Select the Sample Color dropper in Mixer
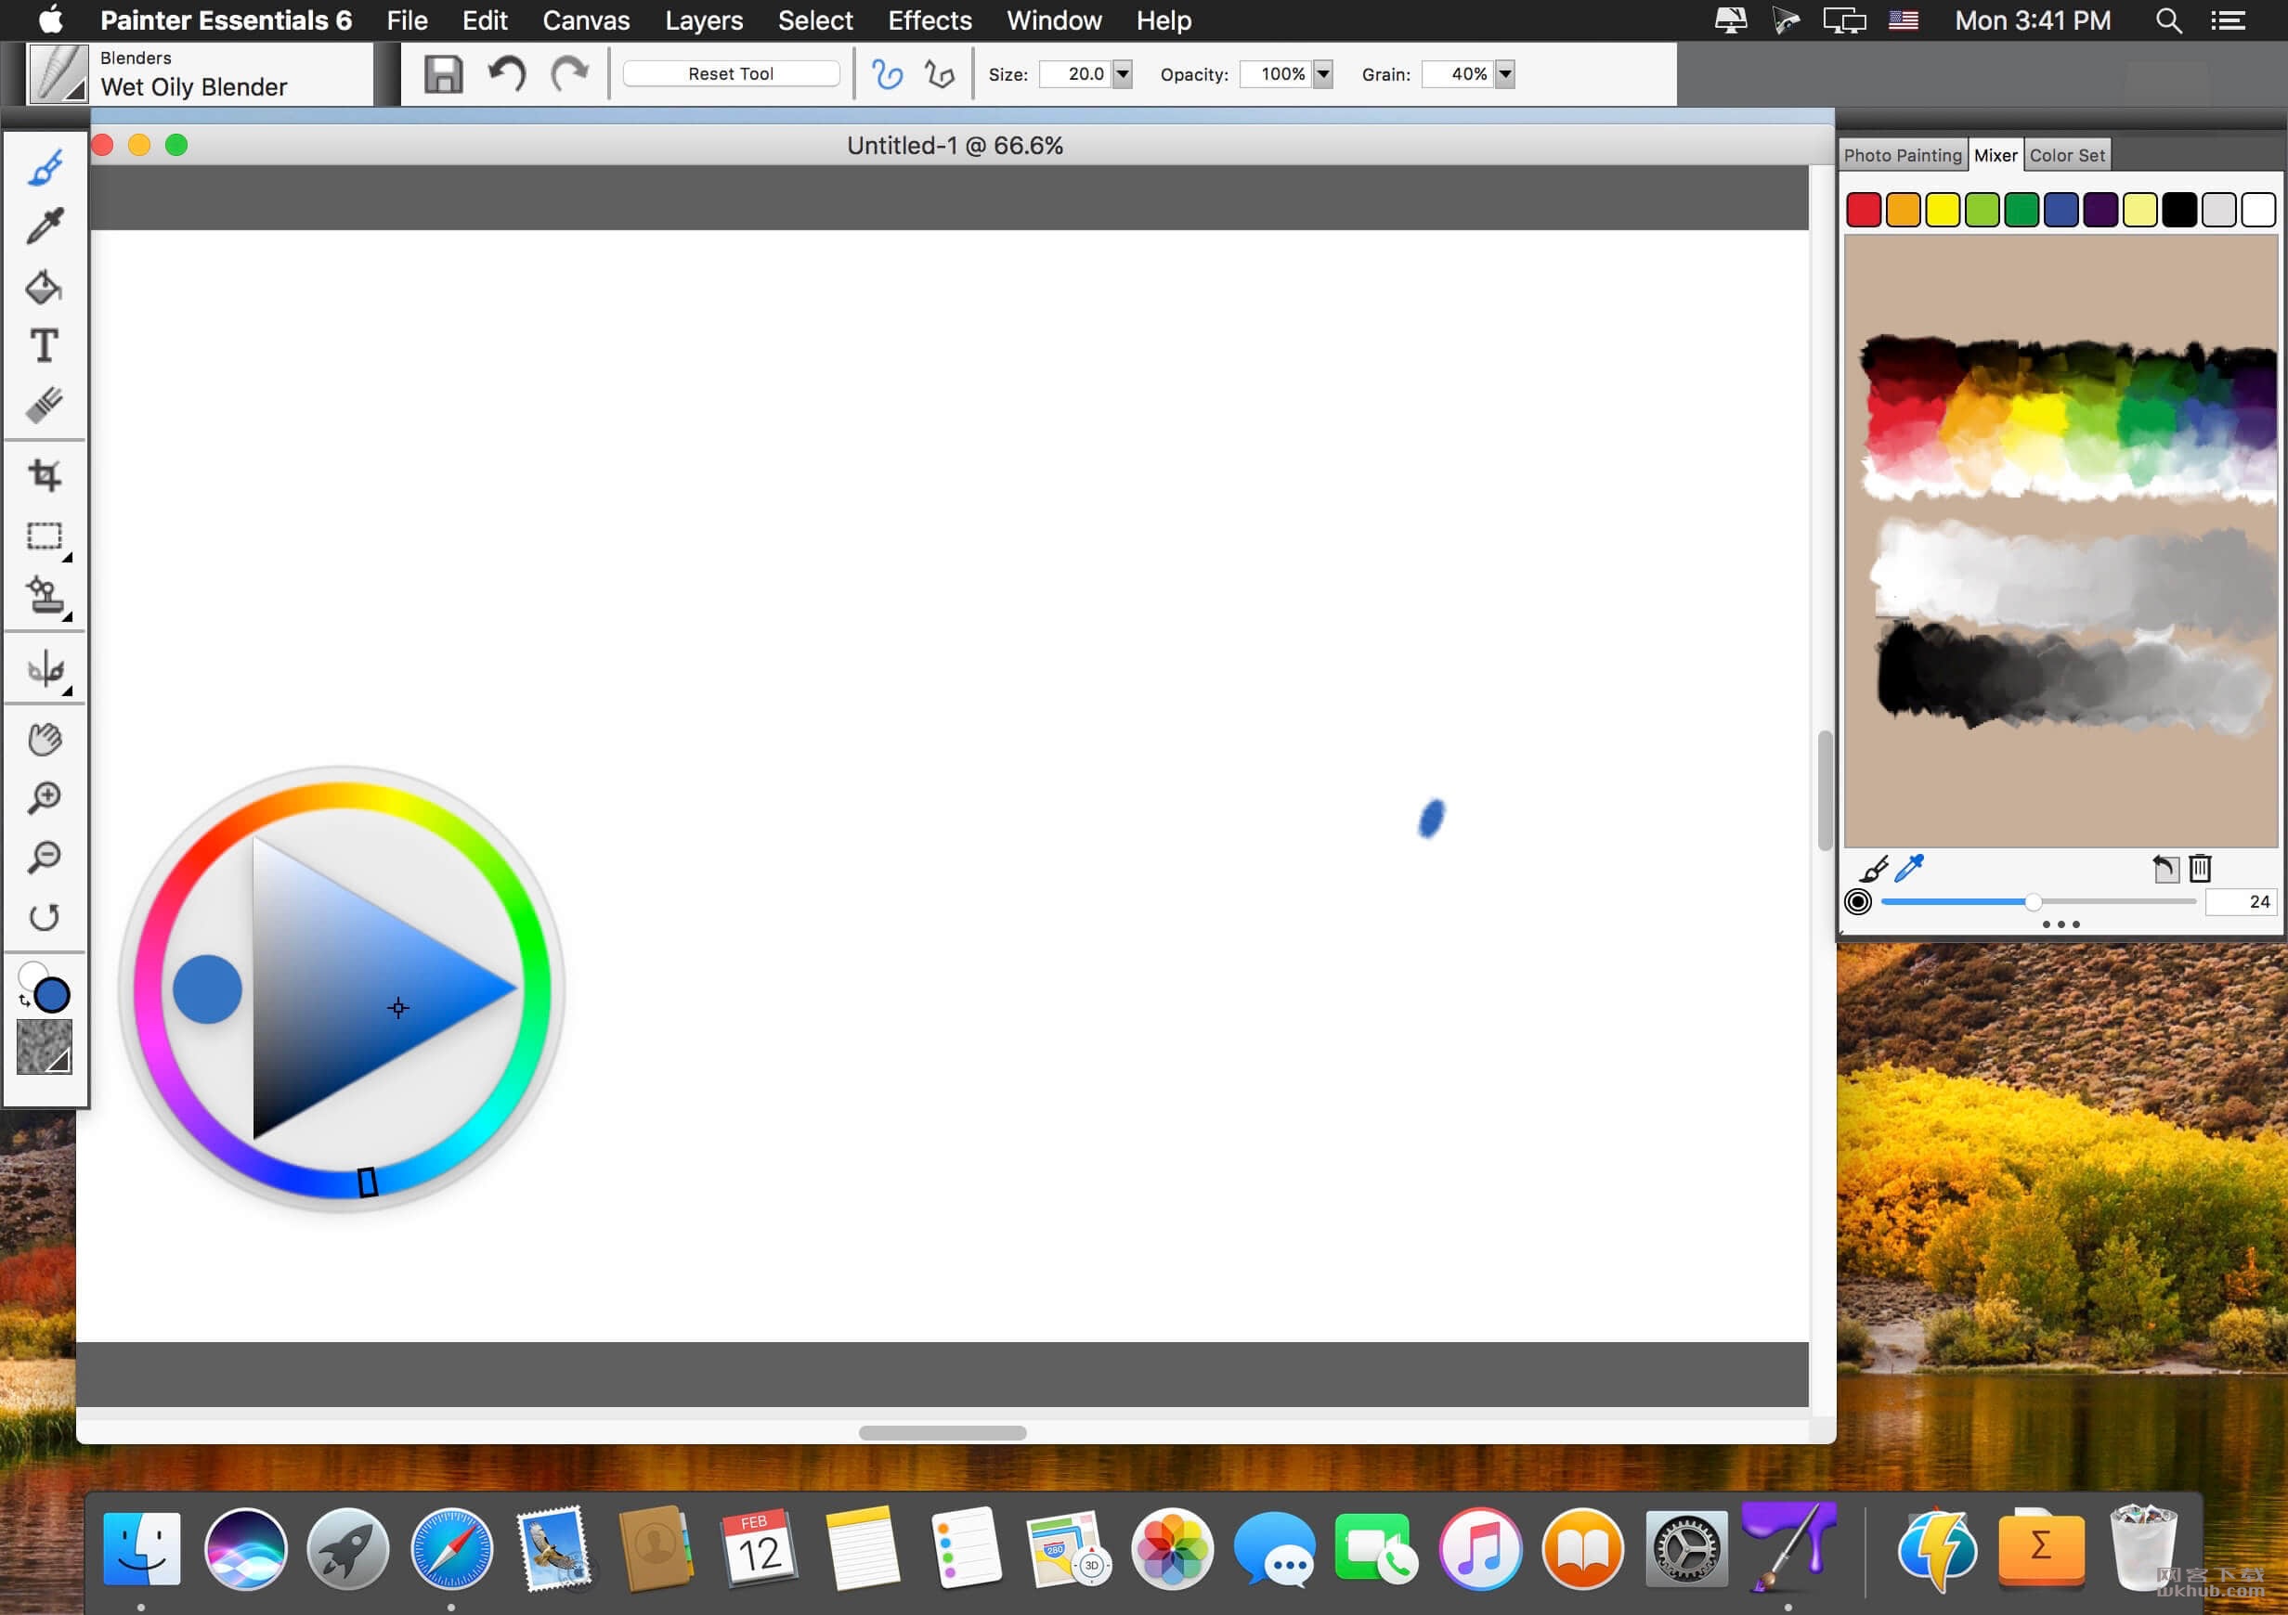The image size is (2288, 1615). 1909,869
